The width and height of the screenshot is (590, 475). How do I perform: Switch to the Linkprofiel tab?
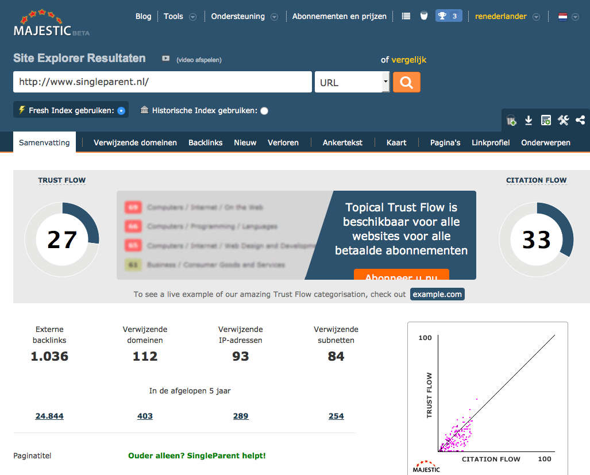click(x=491, y=142)
